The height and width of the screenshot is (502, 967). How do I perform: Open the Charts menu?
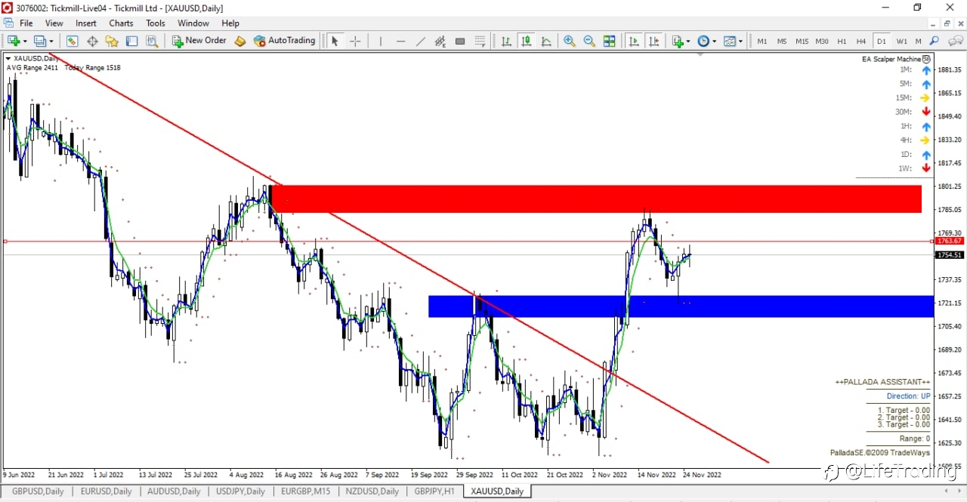(121, 23)
